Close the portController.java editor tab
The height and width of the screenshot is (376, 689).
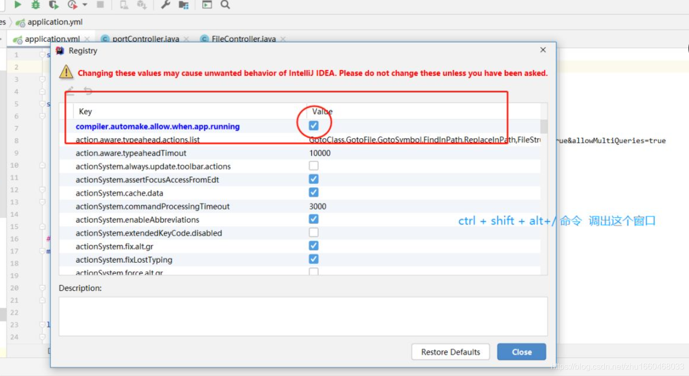point(186,39)
